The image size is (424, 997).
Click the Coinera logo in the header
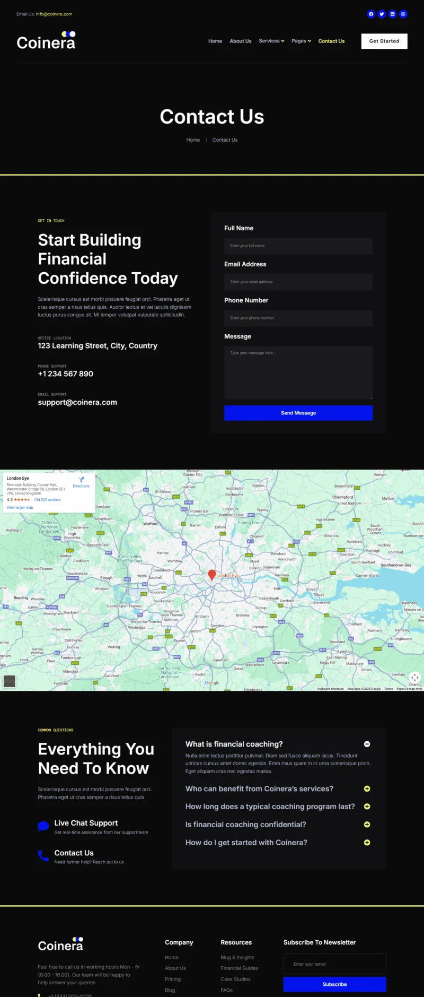tap(46, 40)
